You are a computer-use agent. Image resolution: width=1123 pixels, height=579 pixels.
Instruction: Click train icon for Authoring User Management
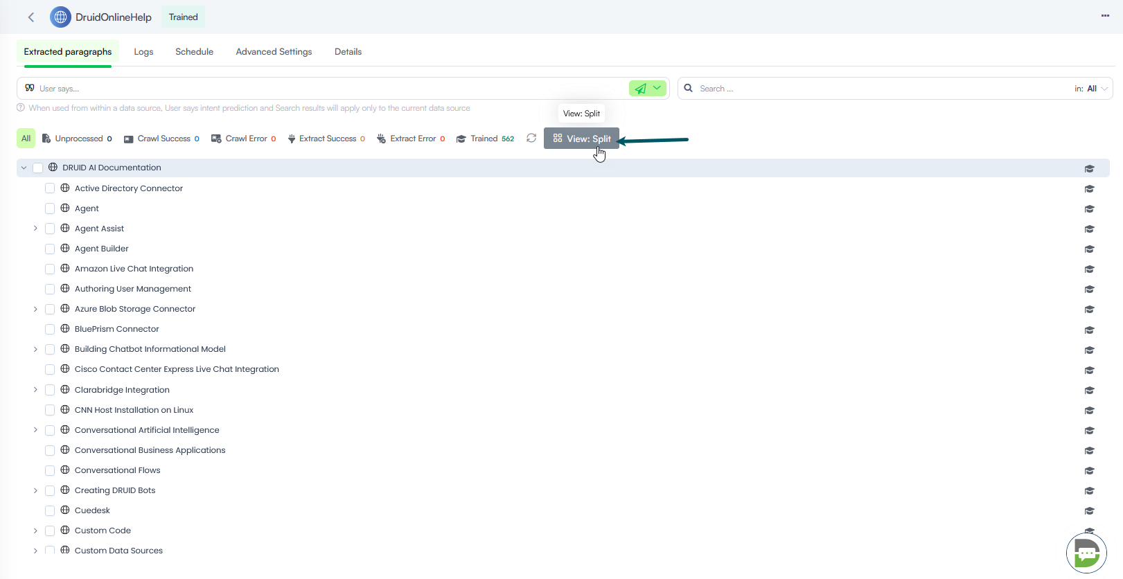pyautogui.click(x=1089, y=289)
